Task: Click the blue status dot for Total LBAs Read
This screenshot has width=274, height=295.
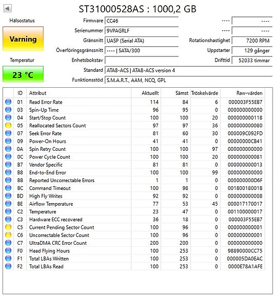Action: click(x=8, y=266)
